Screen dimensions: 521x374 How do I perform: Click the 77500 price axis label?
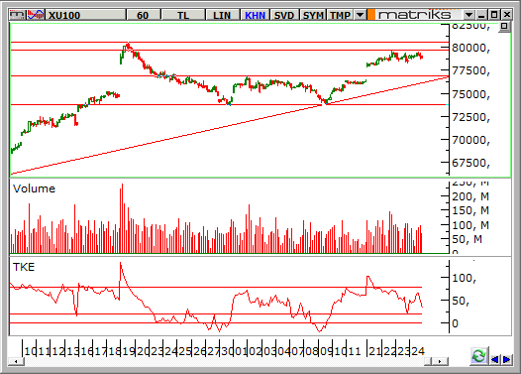470,70
